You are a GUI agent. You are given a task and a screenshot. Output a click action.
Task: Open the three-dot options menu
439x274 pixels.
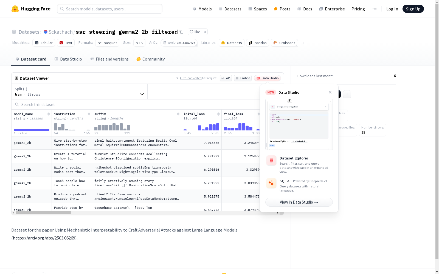tap(347, 94)
